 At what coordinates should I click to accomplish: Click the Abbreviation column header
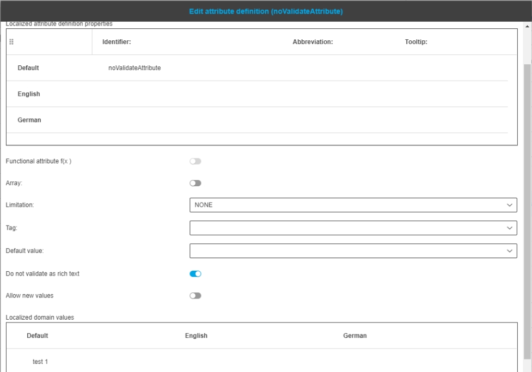pyautogui.click(x=313, y=42)
